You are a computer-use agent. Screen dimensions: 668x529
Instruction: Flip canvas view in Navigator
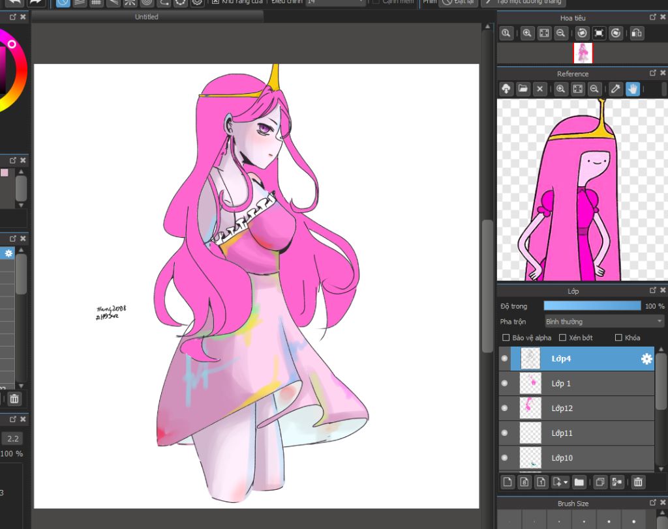[x=637, y=33]
